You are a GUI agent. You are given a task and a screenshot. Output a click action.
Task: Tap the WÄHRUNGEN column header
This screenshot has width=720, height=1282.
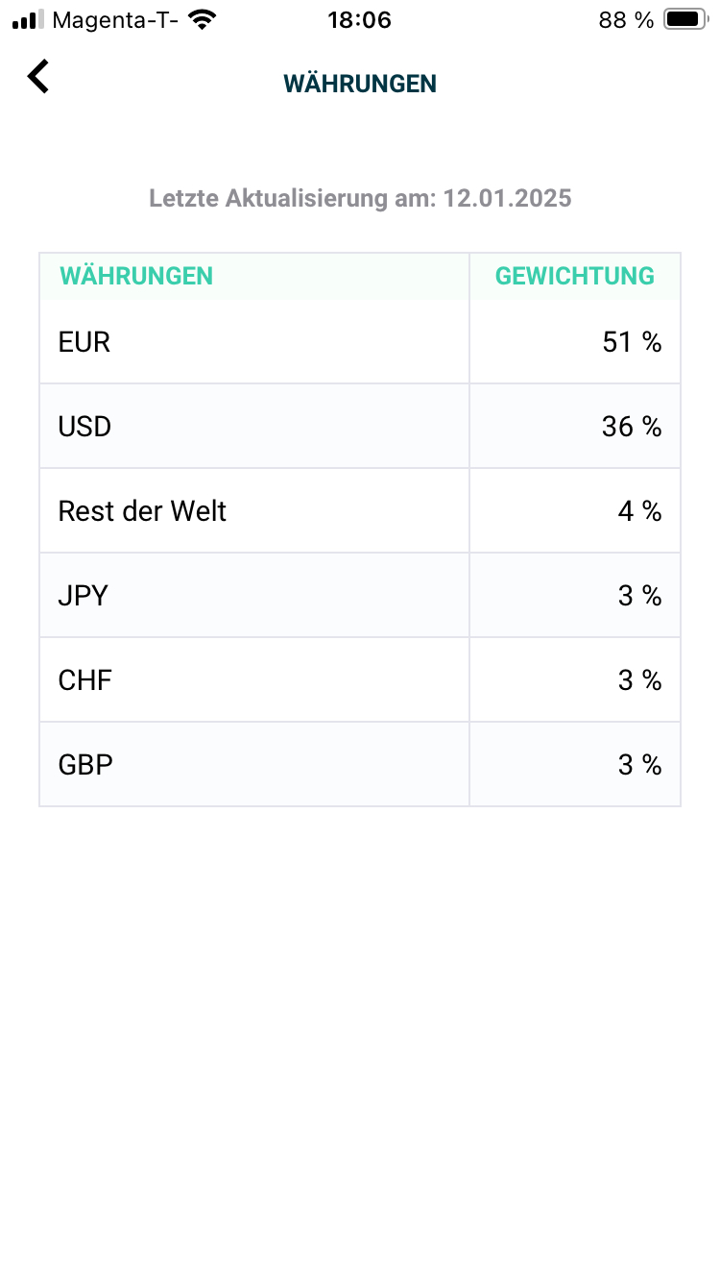(x=136, y=277)
